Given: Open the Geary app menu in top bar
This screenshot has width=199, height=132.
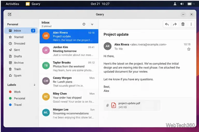Looking at the screenshot, I should pyautogui.click(x=33, y=4).
